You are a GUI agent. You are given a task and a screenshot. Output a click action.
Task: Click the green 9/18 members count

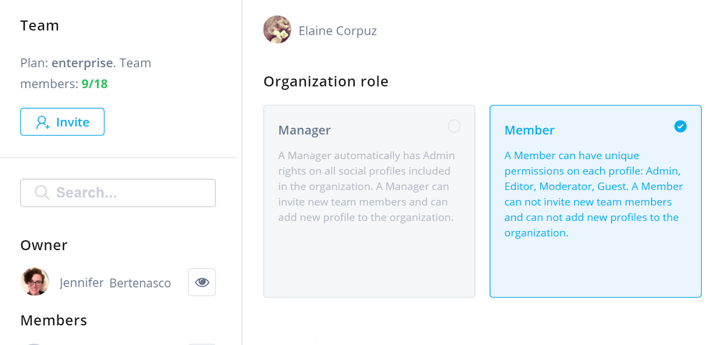94,84
